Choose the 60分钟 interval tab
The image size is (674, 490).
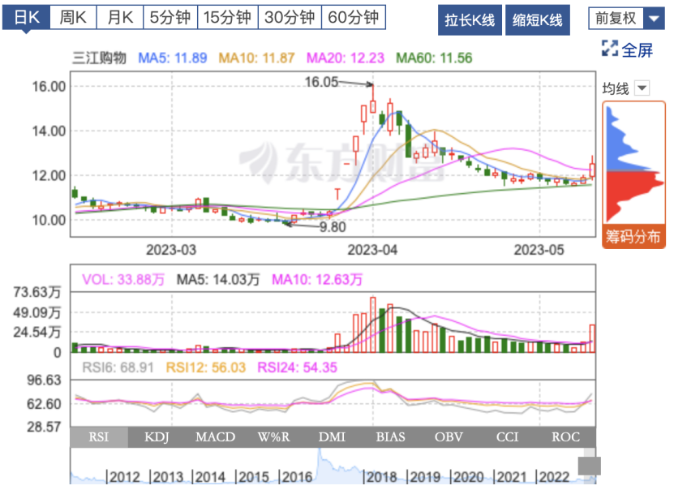pos(354,18)
